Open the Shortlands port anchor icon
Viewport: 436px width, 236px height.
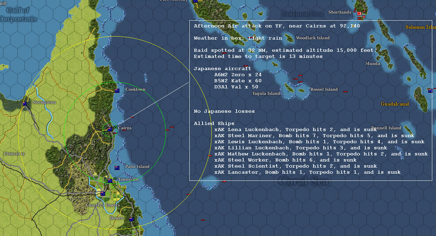tap(355, 11)
